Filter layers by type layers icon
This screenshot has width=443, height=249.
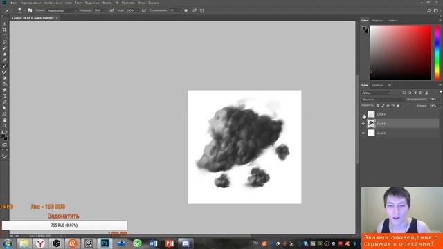[415, 93]
